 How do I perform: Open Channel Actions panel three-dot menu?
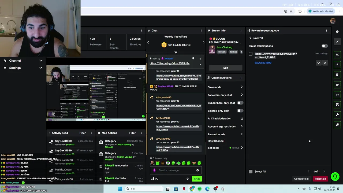click(x=241, y=78)
